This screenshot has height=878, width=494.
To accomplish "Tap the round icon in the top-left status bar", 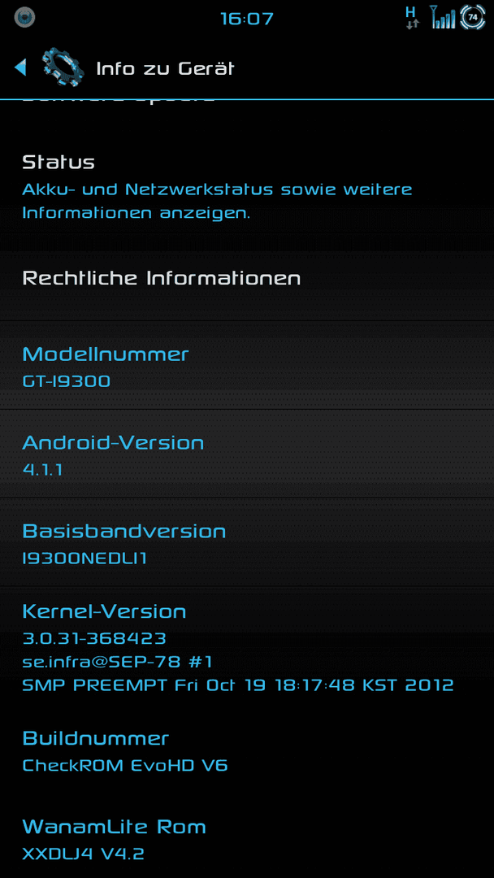I will [24, 17].
